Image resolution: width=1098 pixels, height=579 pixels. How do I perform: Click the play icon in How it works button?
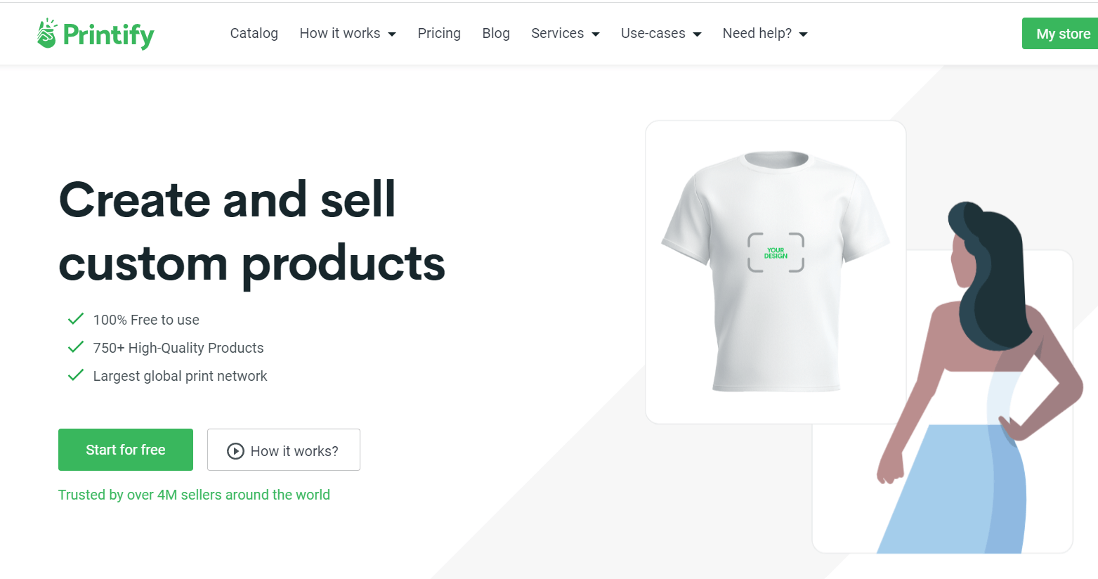click(x=235, y=451)
